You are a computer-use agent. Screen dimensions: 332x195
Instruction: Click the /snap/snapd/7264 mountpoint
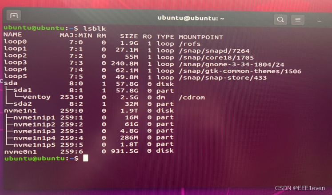[x=214, y=51]
